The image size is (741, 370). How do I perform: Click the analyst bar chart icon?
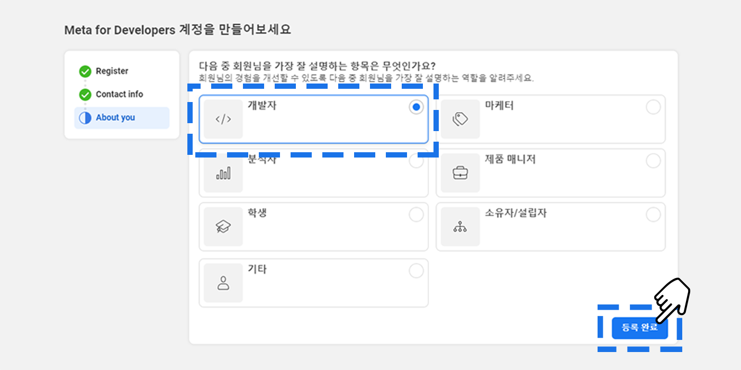223,173
